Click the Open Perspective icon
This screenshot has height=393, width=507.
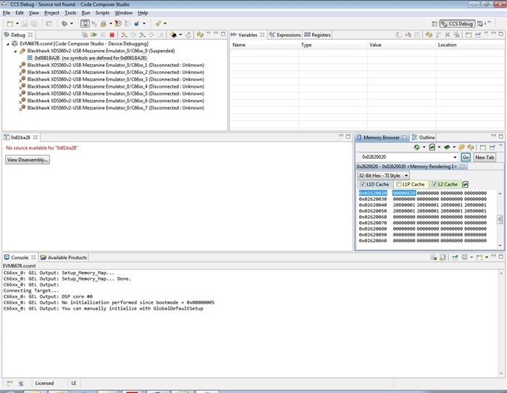435,24
